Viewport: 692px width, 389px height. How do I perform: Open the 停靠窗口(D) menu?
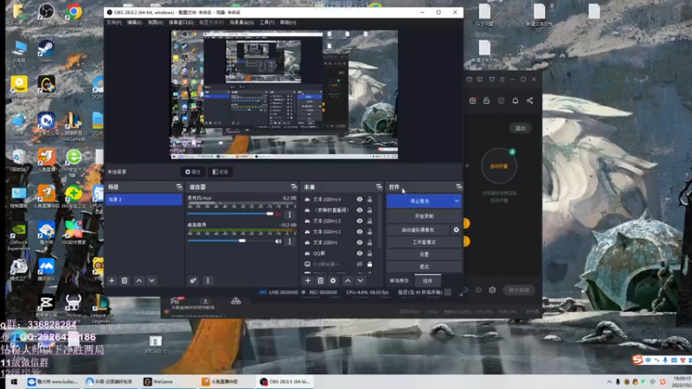tap(181, 22)
